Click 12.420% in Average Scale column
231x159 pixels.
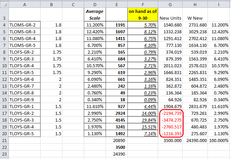(95, 32)
